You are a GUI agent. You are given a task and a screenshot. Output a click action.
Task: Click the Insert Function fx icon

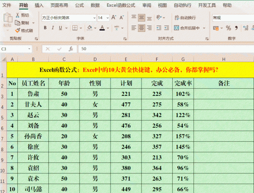click(x=71, y=49)
